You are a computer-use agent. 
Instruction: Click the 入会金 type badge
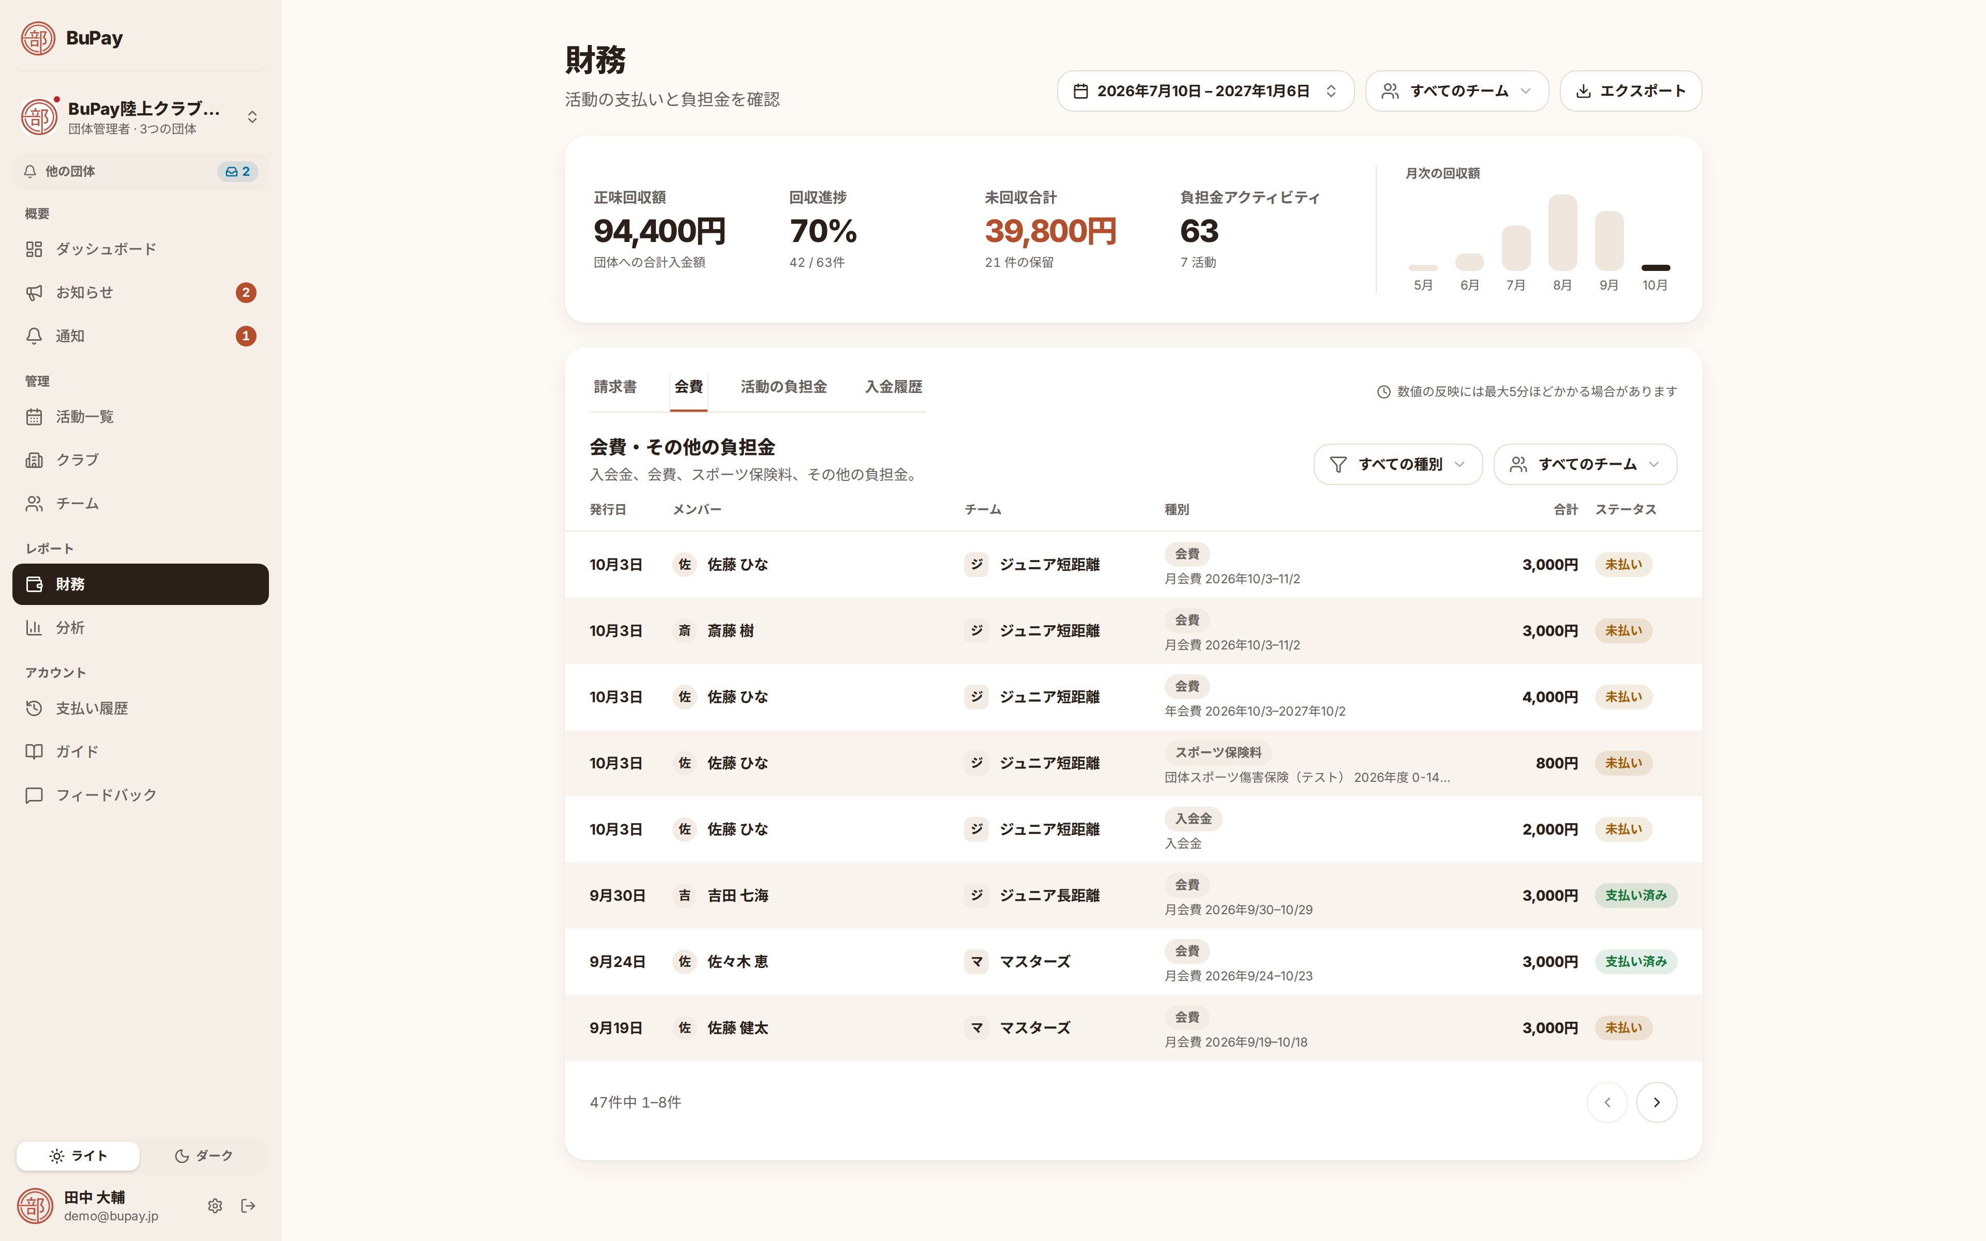pos(1193,819)
